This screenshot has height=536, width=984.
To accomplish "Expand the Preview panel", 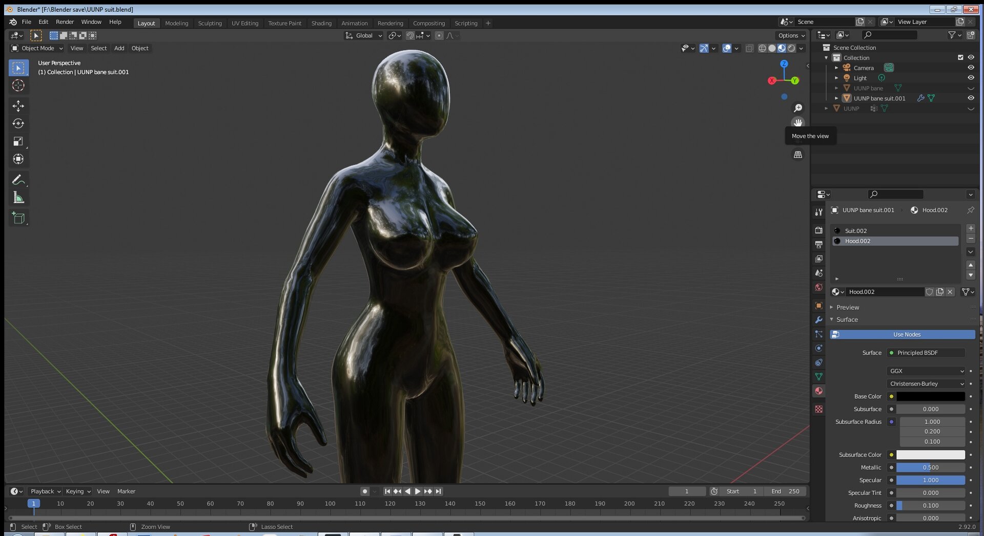I will click(x=848, y=307).
